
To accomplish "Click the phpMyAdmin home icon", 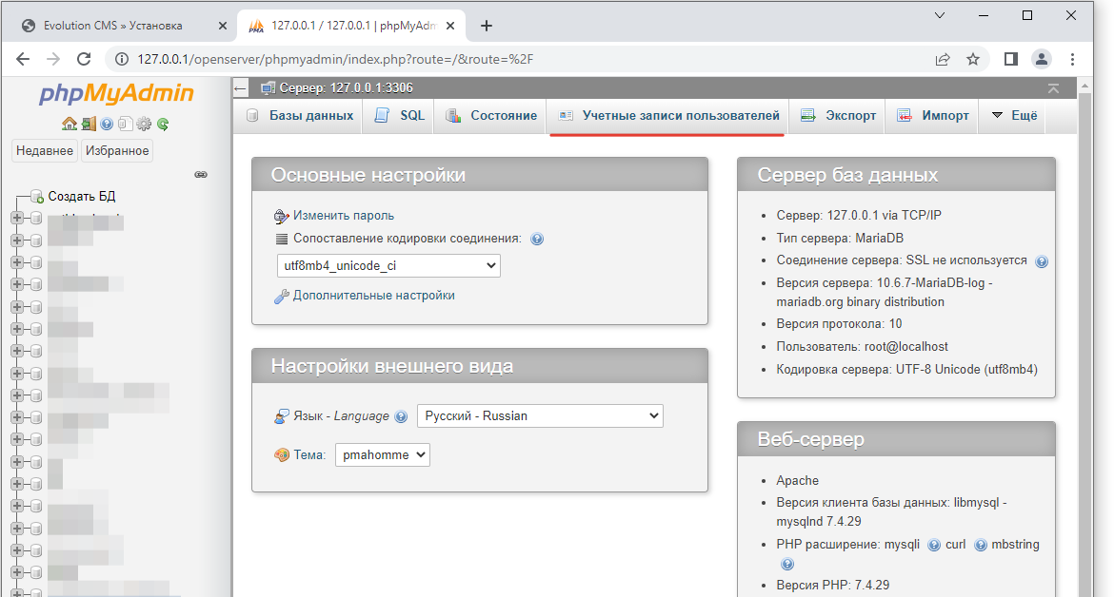I will pos(69,124).
